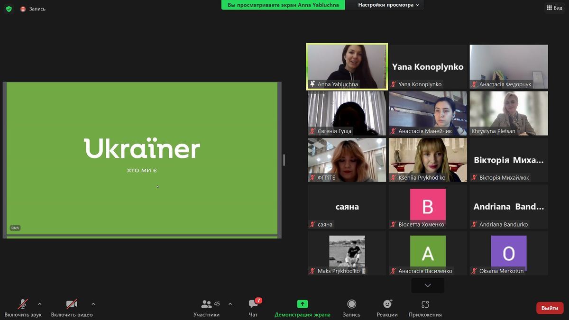The width and height of the screenshot is (569, 320).
Task: Open the Чат panel with unread messages
Action: (x=253, y=308)
